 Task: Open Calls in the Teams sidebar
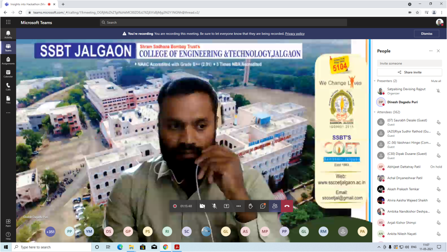click(x=8, y=87)
